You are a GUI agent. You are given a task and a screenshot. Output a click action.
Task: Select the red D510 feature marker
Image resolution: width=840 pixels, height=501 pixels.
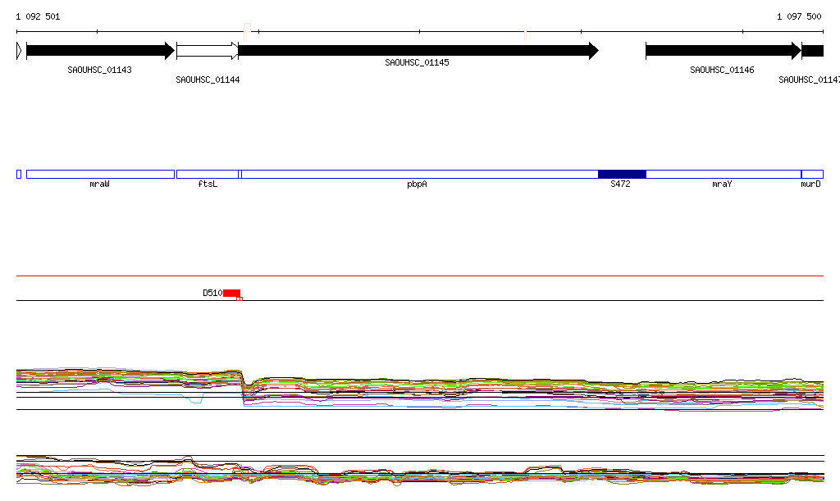point(231,293)
